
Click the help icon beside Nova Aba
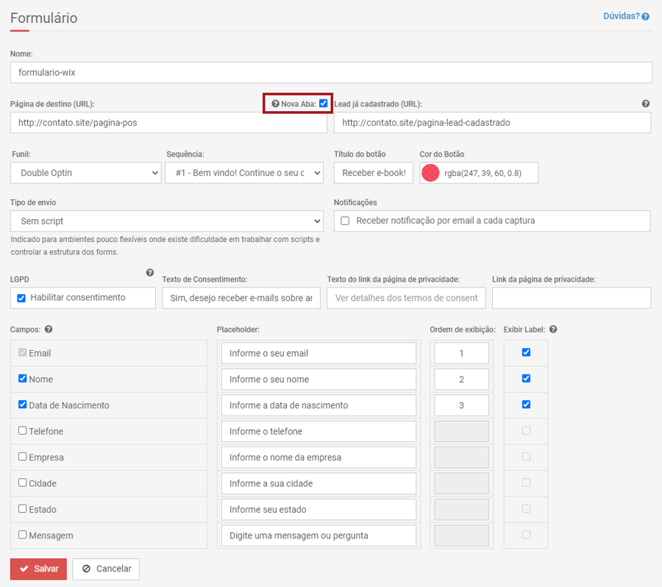[x=275, y=104]
